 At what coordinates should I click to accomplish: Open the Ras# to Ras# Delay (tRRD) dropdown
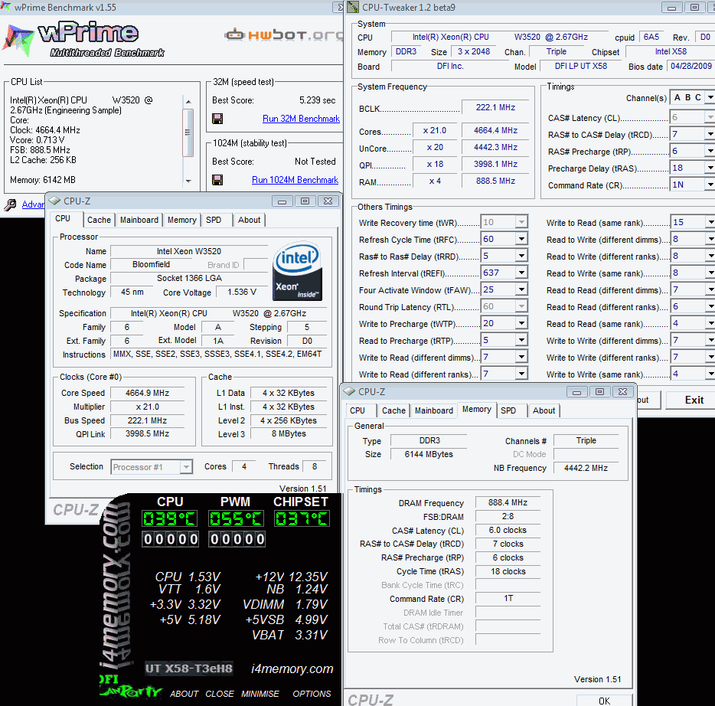point(522,256)
